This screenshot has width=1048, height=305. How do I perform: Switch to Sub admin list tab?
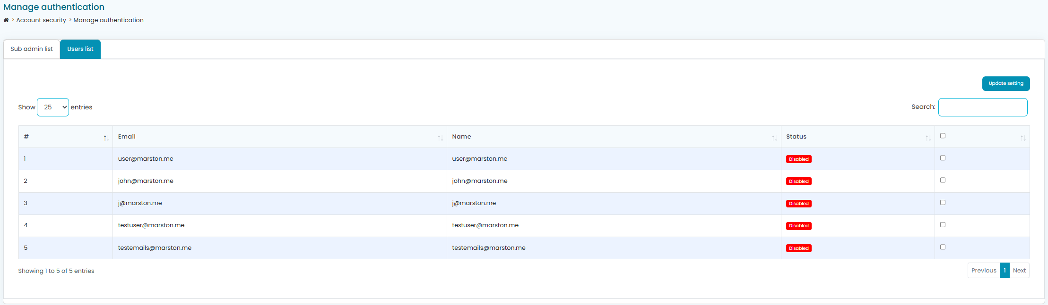pos(32,49)
